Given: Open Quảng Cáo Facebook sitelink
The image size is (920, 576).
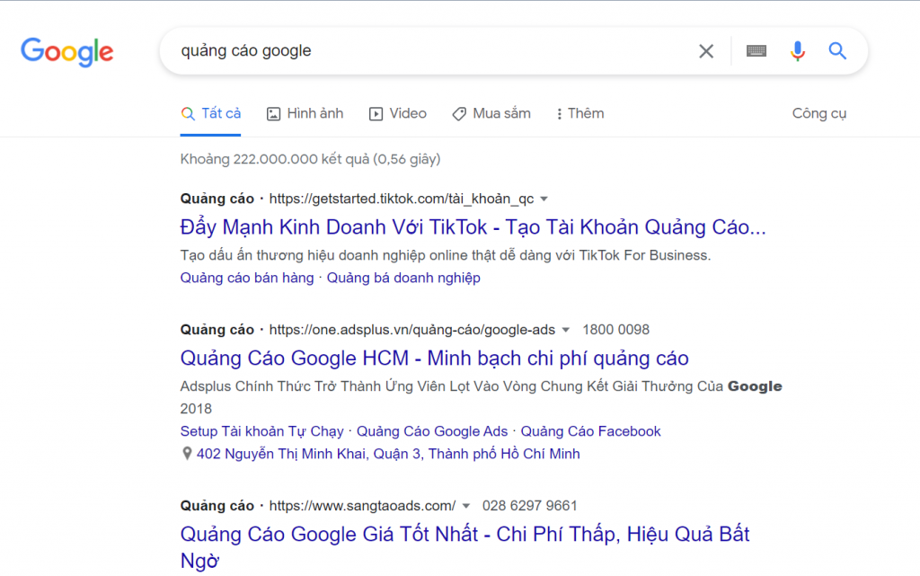Looking at the screenshot, I should (591, 431).
